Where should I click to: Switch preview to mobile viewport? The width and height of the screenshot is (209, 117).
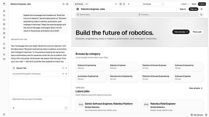coord(124,4)
